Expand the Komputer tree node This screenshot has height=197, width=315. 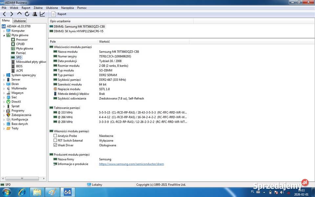tap(4, 31)
